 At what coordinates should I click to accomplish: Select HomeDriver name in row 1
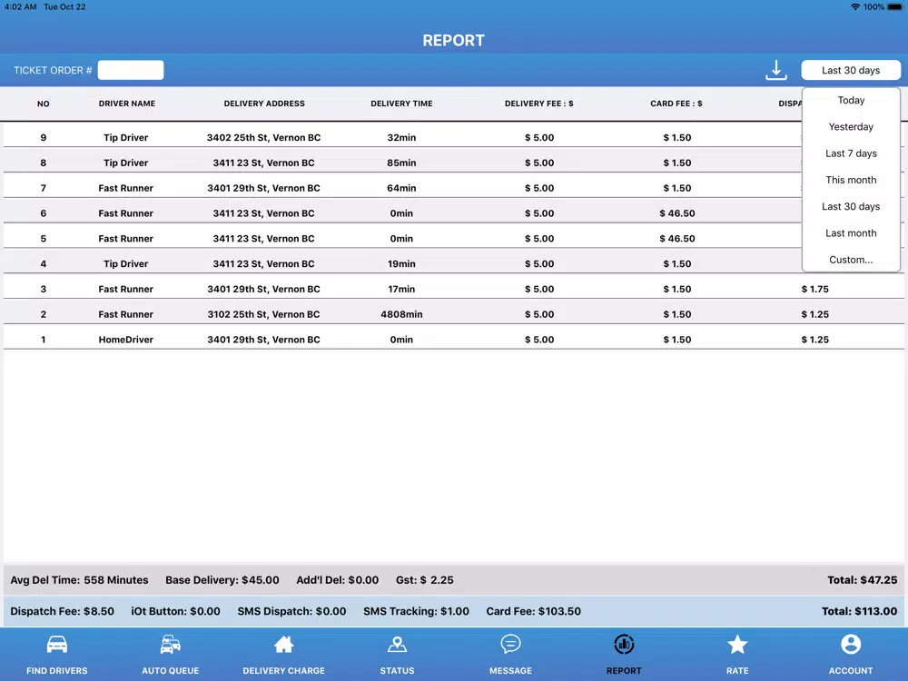125,340
